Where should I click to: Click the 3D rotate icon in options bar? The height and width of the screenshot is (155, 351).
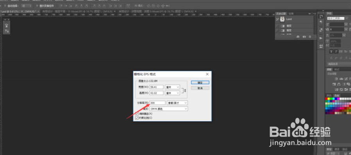pyautogui.click(x=149, y=6)
